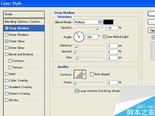Image resolution: width=155 pixels, height=116 pixels.
Task: Select Blending Options: Custom
Action: [x=24, y=22]
